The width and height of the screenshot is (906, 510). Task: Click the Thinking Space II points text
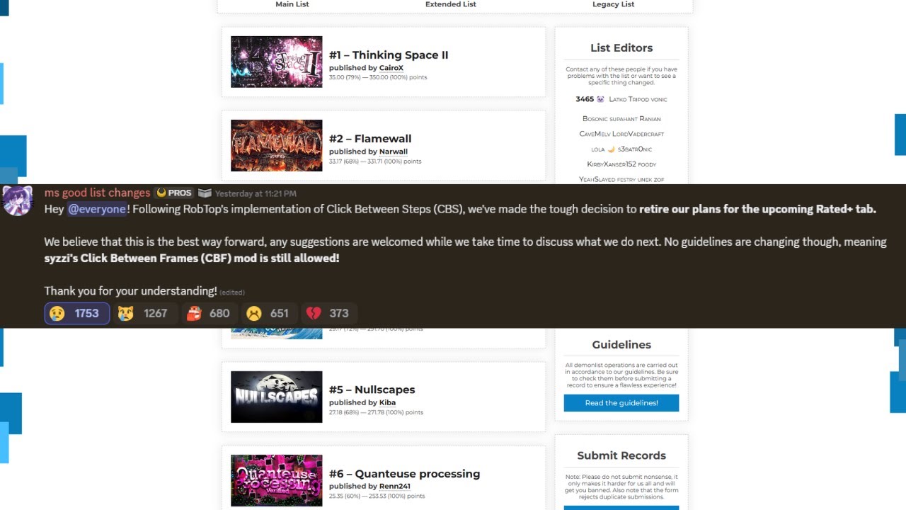378,77
